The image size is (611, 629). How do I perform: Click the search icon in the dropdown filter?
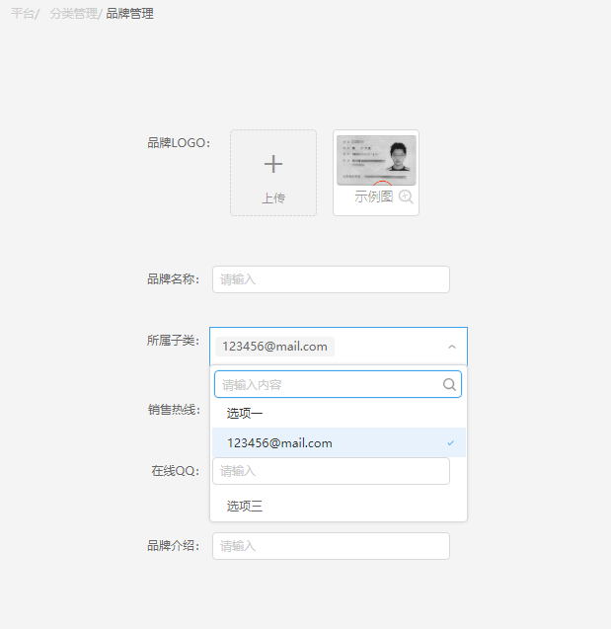[449, 384]
